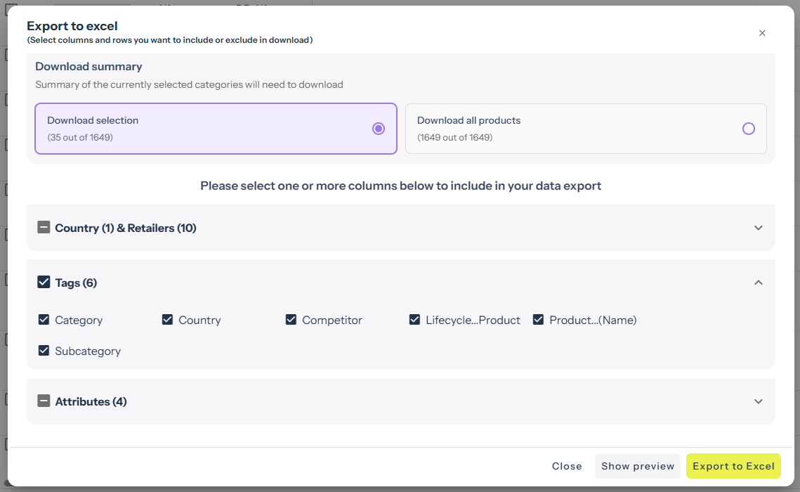Screen dimensions: 800x492
Task: Uncheck the Category tag checkbox
Action: 44,320
